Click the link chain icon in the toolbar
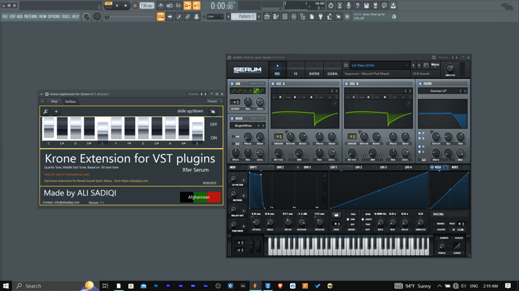519x291 pixels. 188,17
